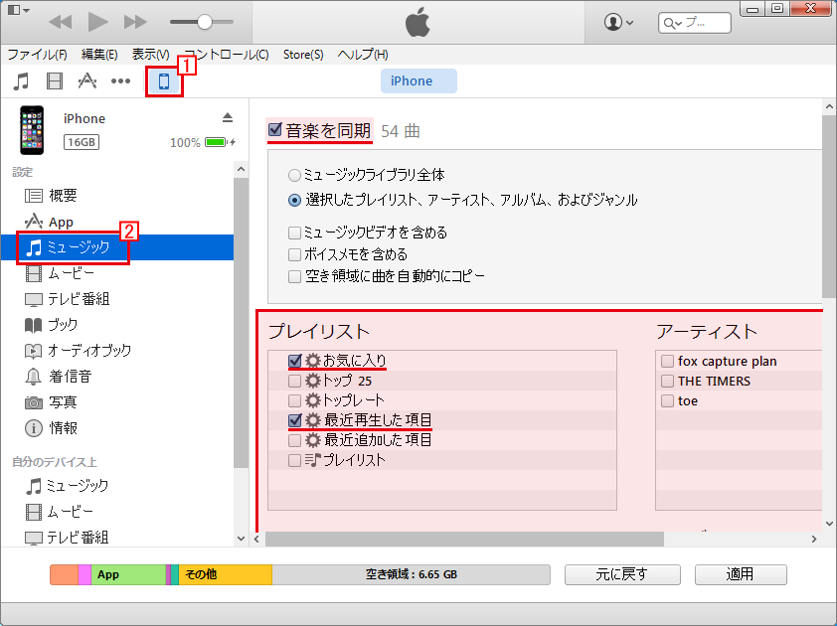Image resolution: width=837 pixels, height=626 pixels.
Task: Click the main pane vertical scrollbar thumb
Action: tap(829, 207)
